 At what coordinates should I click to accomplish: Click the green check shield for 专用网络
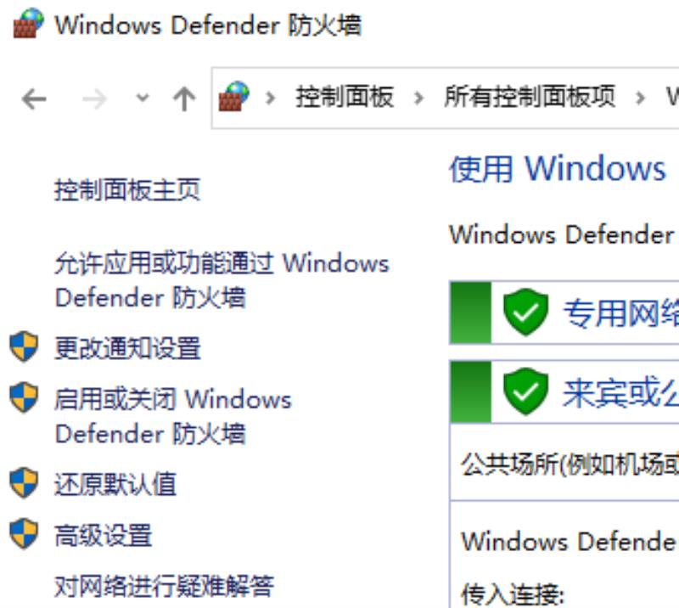coord(525,312)
